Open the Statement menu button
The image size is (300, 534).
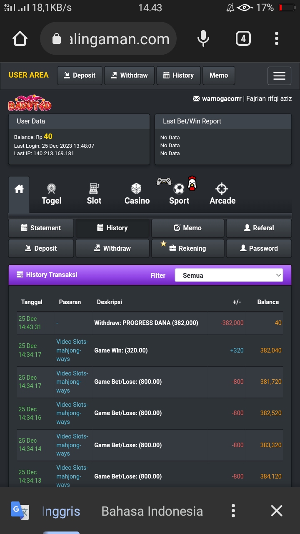[x=41, y=228]
